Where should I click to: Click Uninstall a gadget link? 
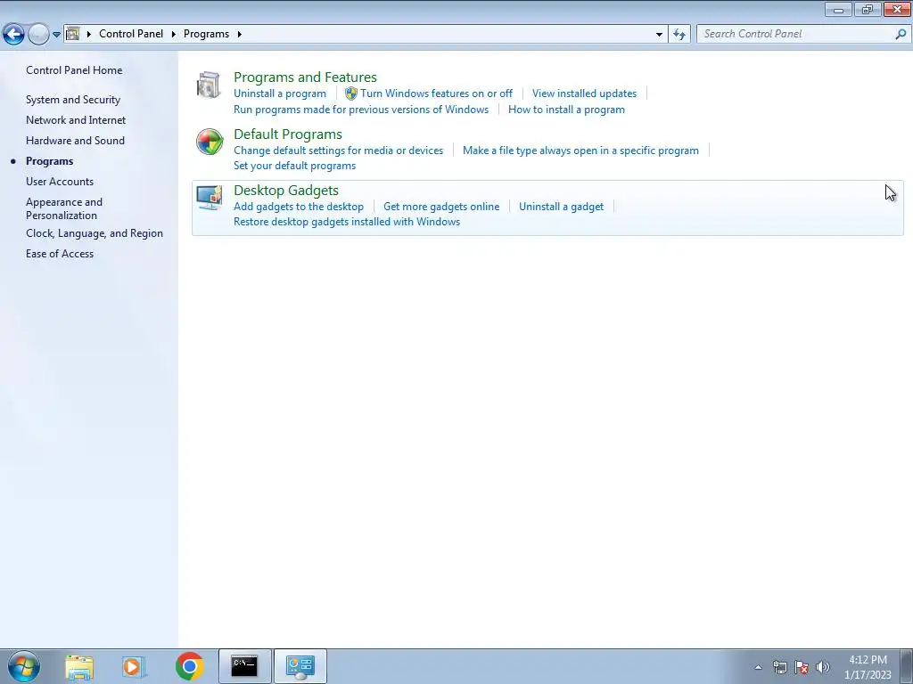[562, 207]
